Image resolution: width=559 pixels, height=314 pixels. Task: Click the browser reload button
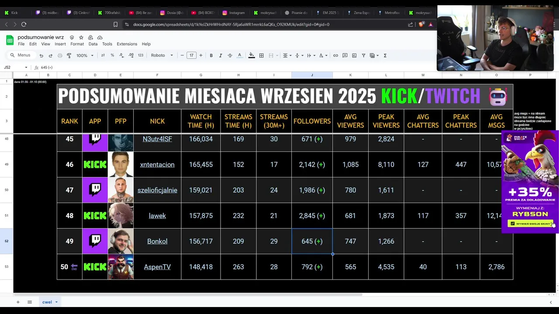tap(24, 24)
